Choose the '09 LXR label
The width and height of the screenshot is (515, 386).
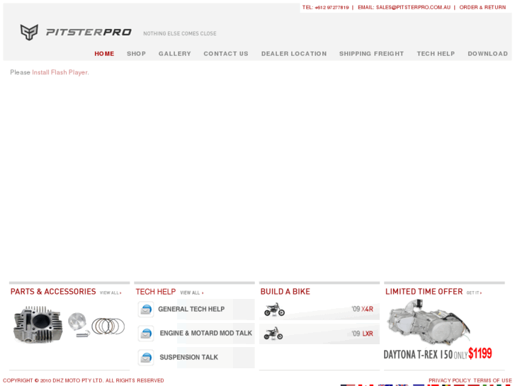click(x=362, y=334)
